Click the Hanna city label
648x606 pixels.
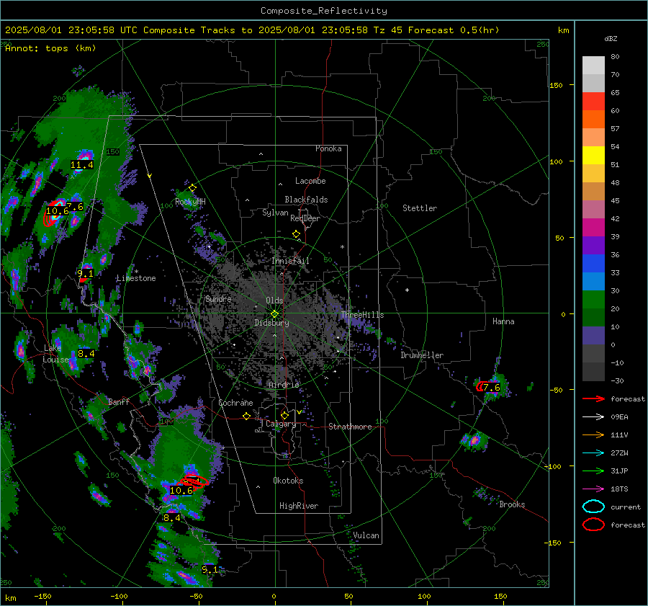click(x=503, y=321)
